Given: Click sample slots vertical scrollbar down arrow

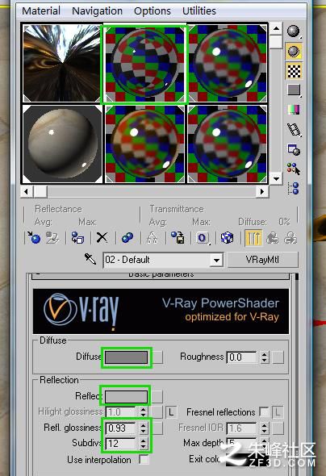Looking at the screenshot, I should click(x=276, y=178).
